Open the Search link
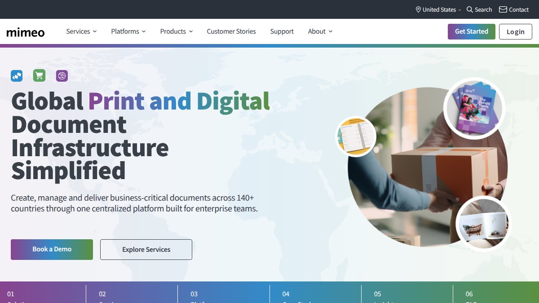 [x=479, y=9]
